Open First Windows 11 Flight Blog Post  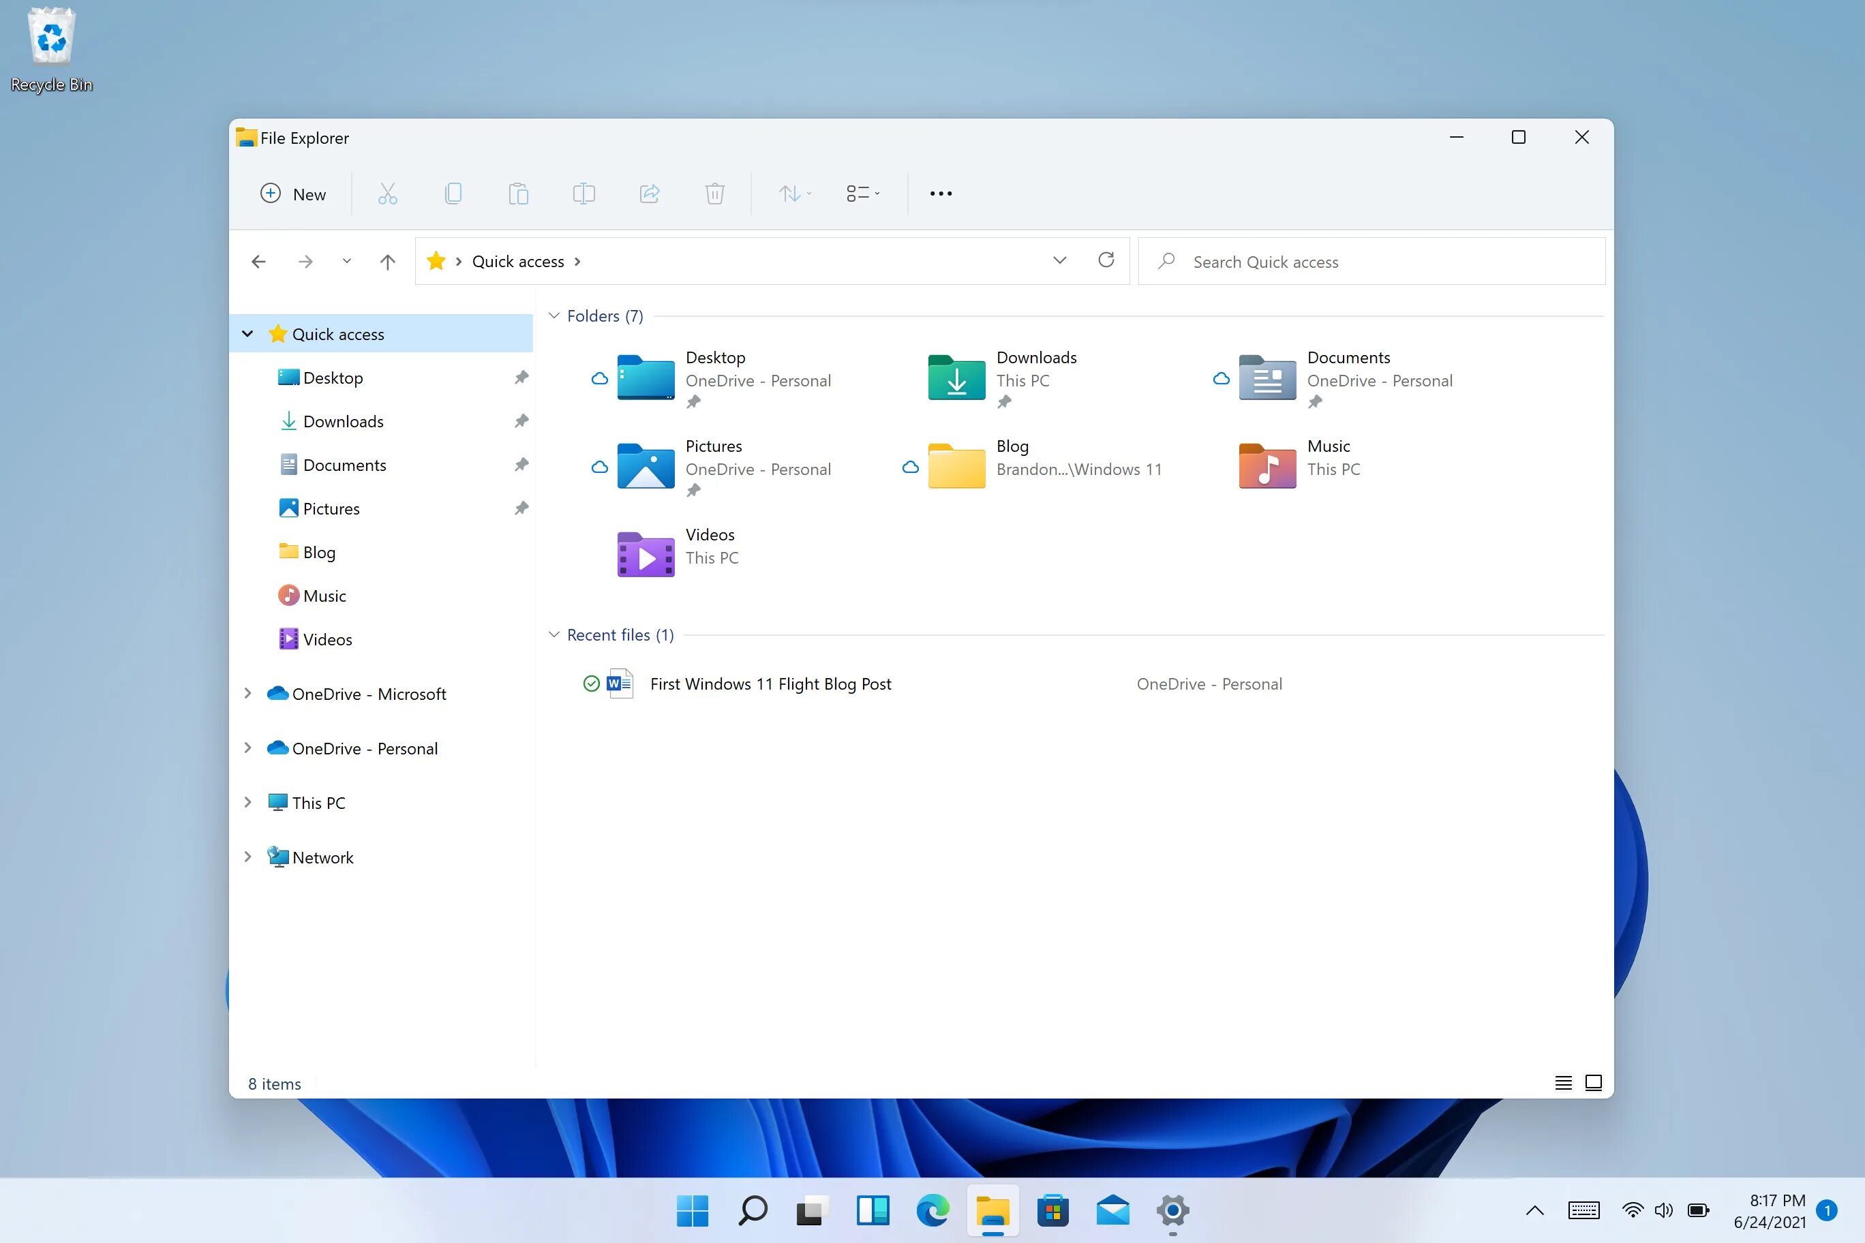coord(769,683)
